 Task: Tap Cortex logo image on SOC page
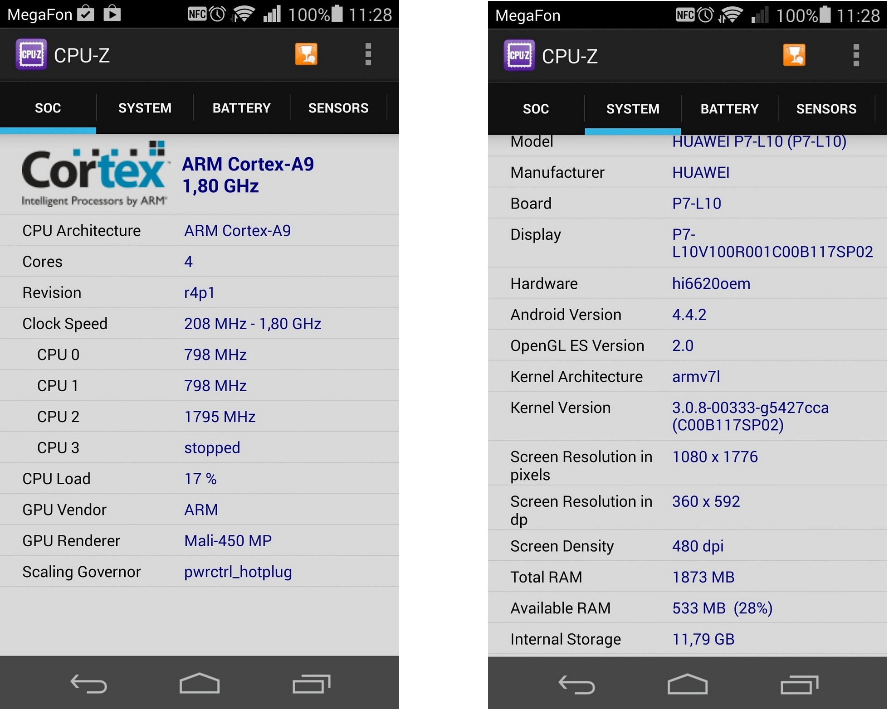[x=95, y=174]
